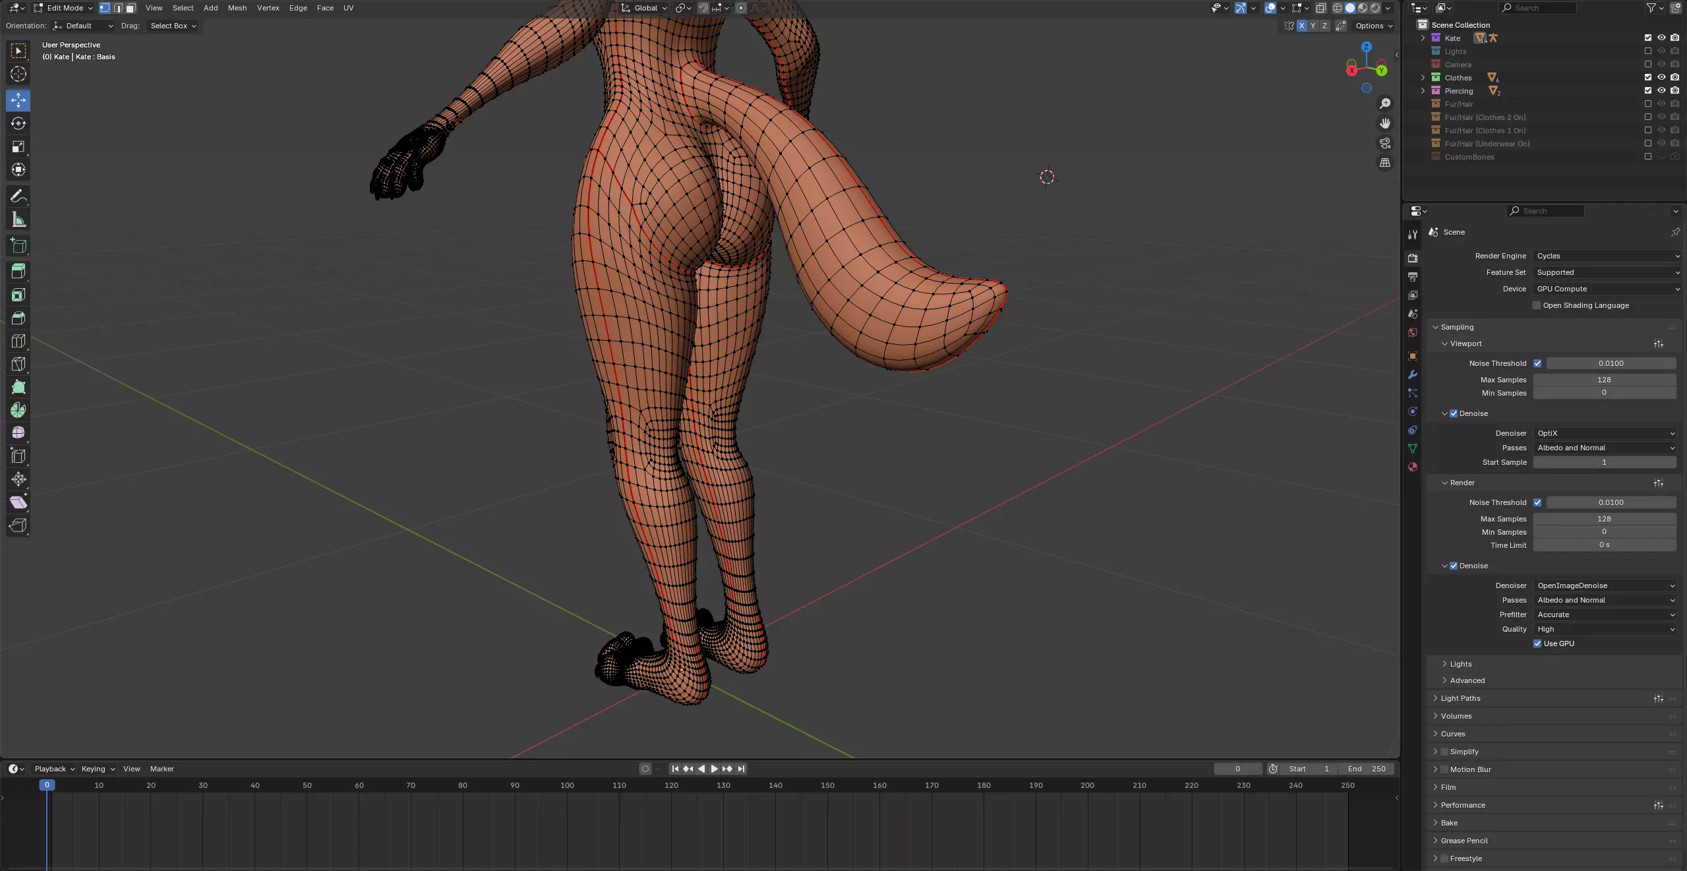The image size is (1687, 871).
Task: Expand the Piercing collection in outliner
Action: tap(1423, 91)
